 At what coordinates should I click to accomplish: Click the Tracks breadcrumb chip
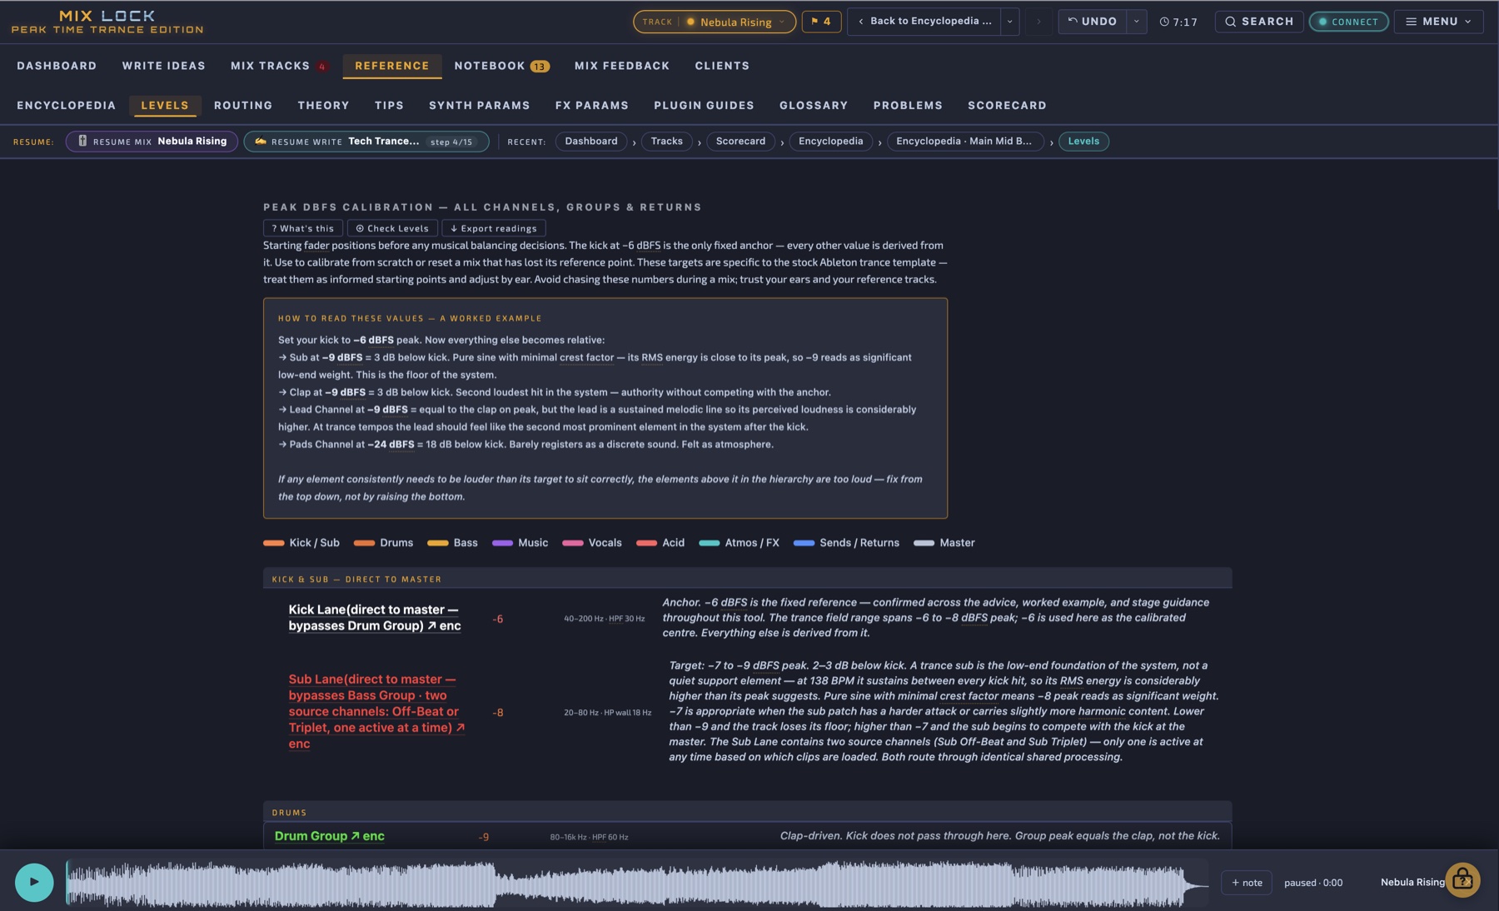click(x=666, y=142)
